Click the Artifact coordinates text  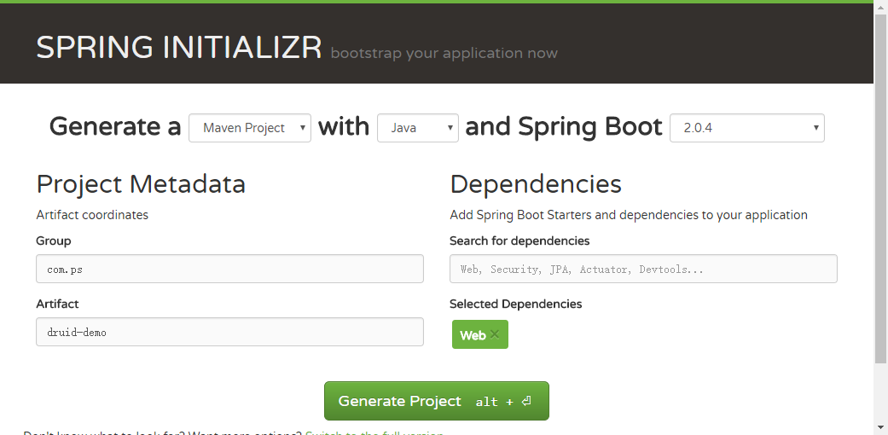(x=92, y=215)
